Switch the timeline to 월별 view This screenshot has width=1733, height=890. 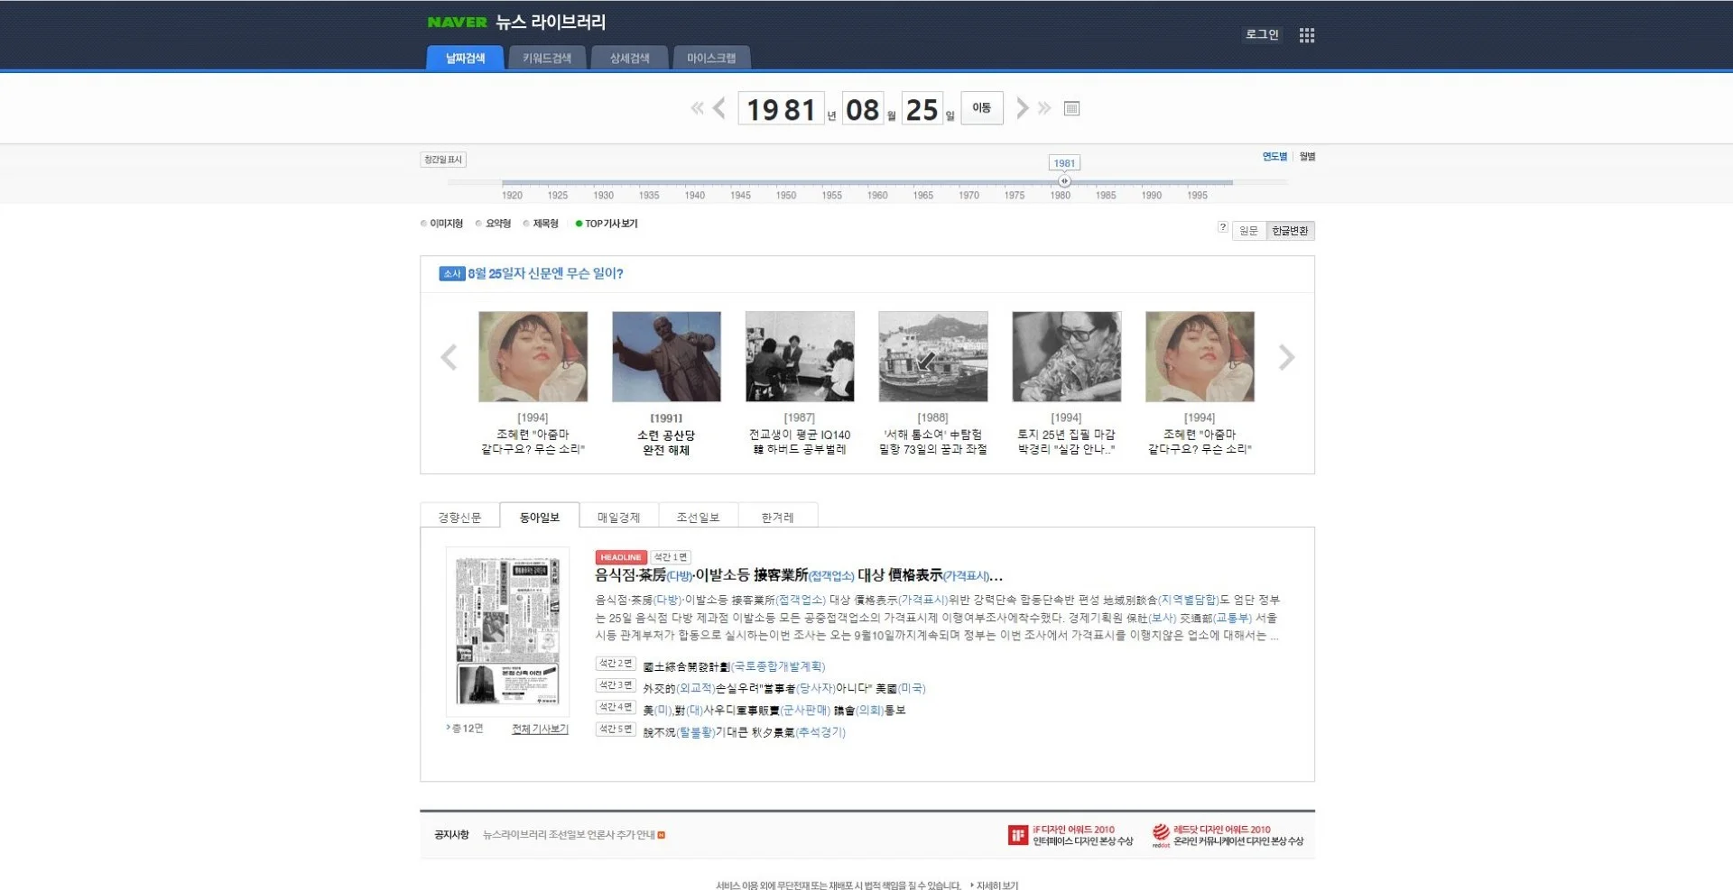pyautogui.click(x=1307, y=157)
